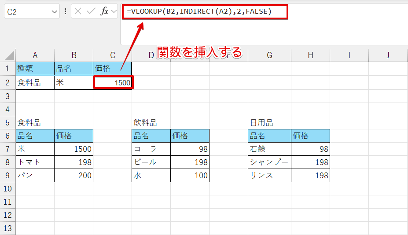Select column G header
The width and height of the screenshot is (408, 235).
click(269, 55)
